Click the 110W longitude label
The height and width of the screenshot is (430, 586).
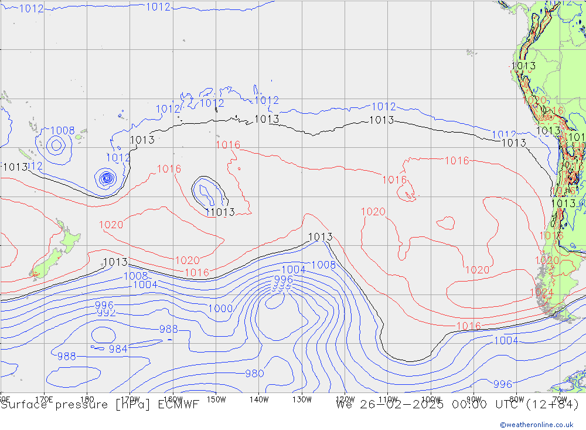tap(388, 399)
